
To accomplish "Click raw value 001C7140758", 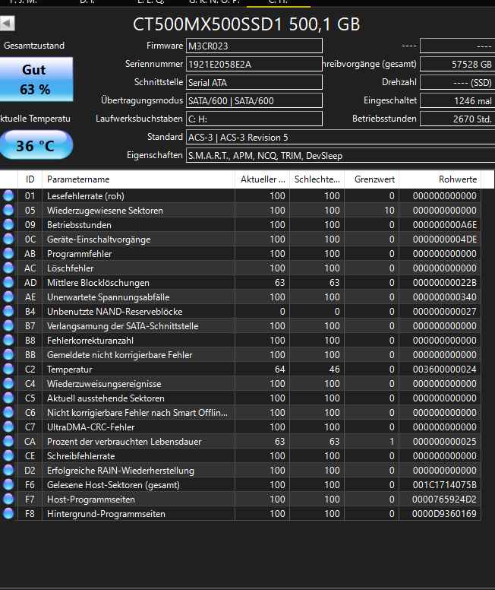I will (445, 485).
